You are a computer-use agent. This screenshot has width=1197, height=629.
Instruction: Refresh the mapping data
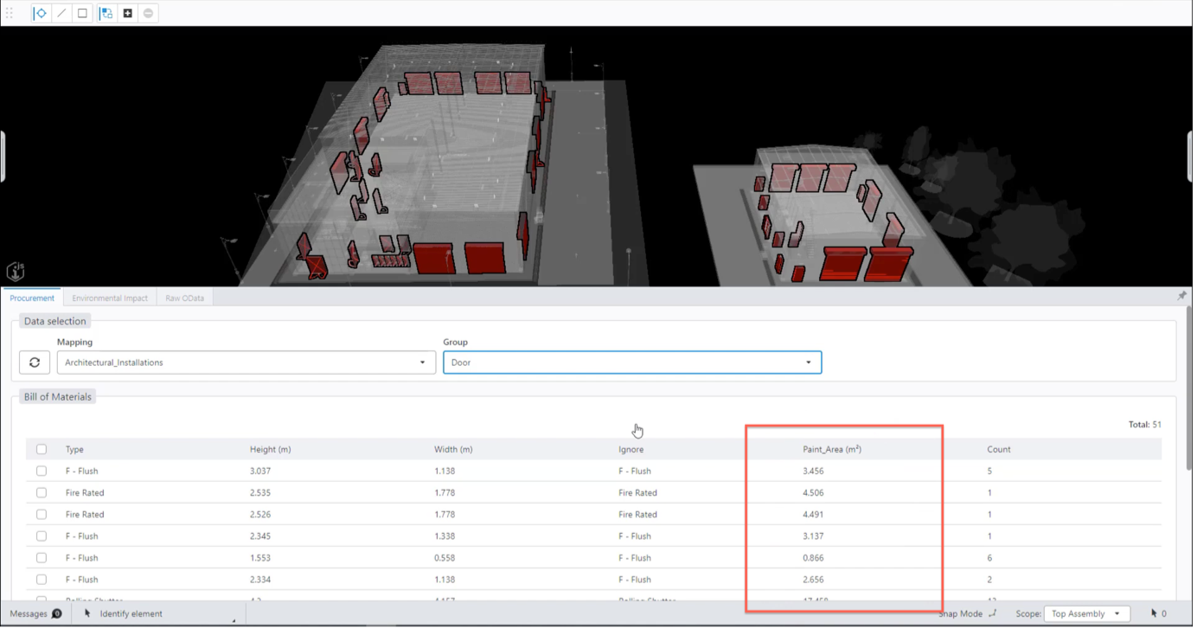point(35,362)
